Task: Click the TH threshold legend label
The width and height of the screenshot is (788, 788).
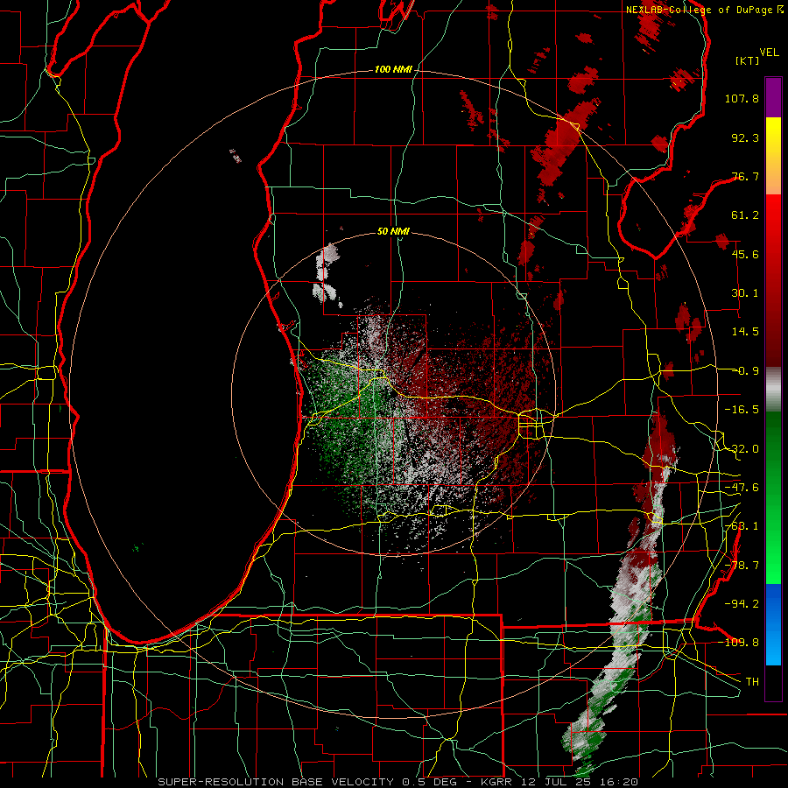Action: click(x=752, y=682)
